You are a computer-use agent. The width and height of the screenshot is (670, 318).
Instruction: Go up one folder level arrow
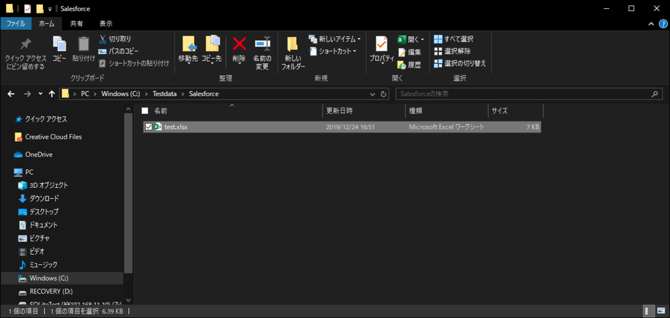(x=52, y=93)
